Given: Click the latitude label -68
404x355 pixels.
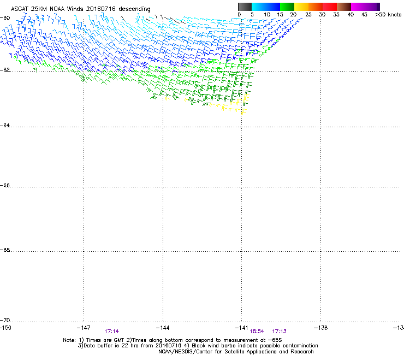Looking at the screenshot, I should [x=5, y=250].
